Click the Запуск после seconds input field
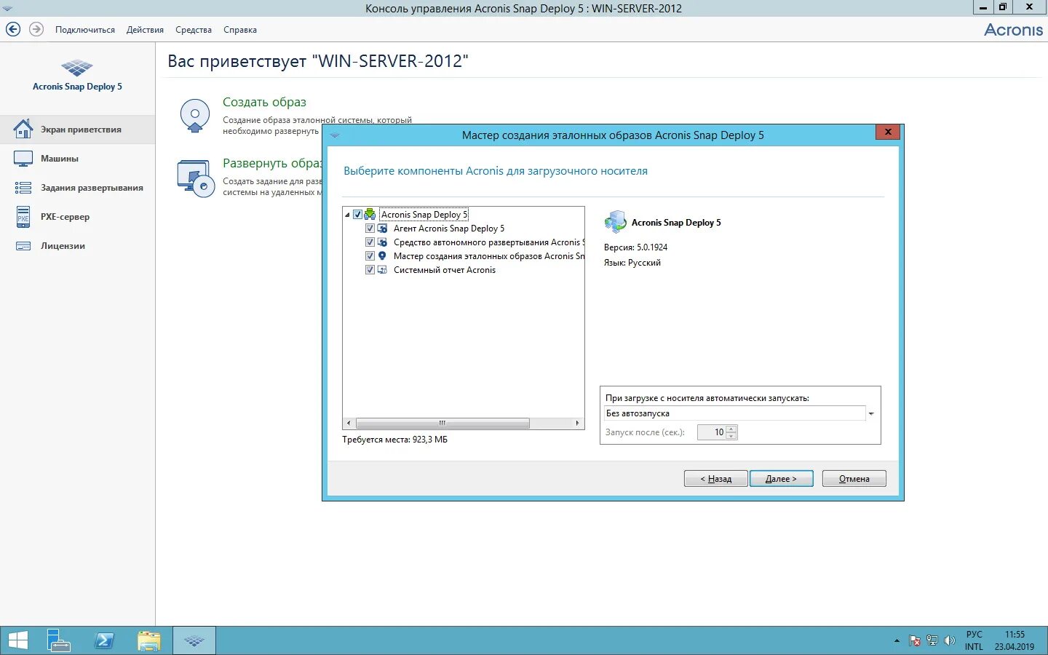 pos(712,432)
